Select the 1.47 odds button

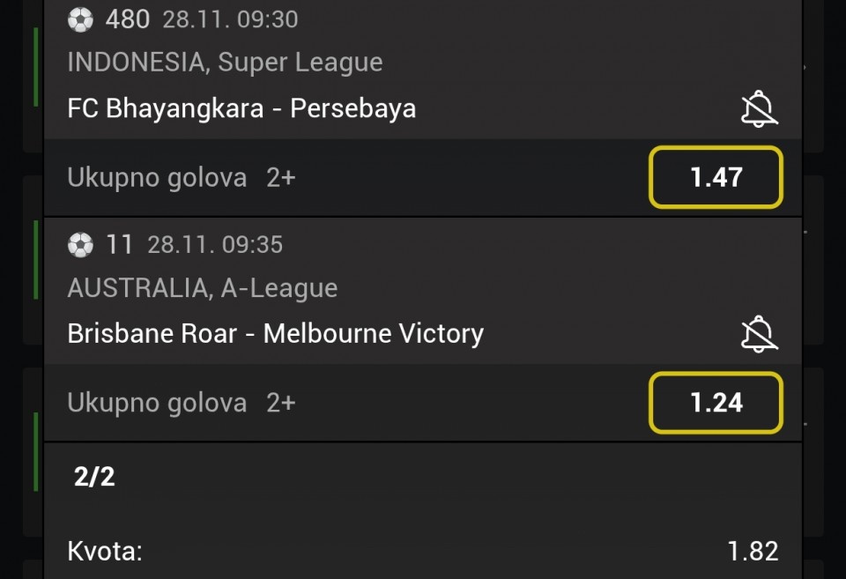(x=716, y=177)
